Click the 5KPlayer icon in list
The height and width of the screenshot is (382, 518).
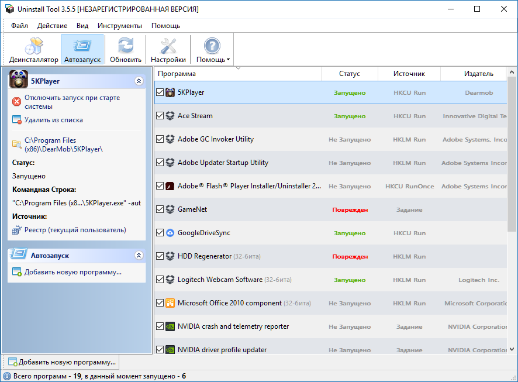170,92
